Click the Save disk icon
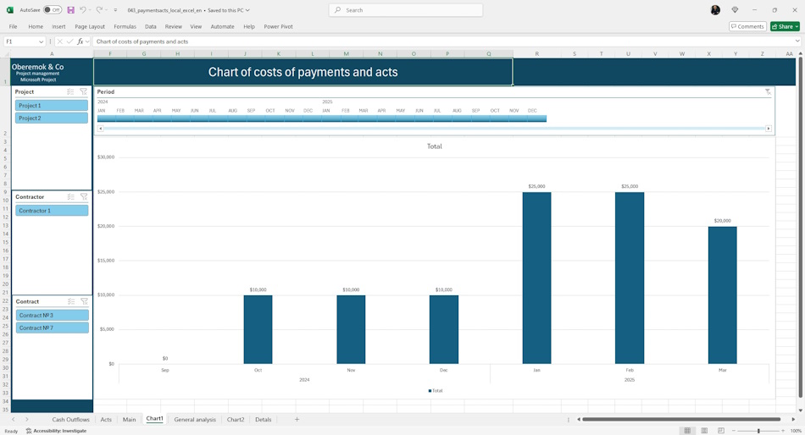The height and width of the screenshot is (435, 805). [71, 10]
